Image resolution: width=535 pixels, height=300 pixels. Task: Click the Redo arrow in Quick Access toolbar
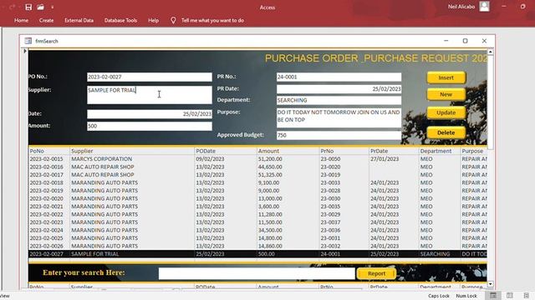[x=13, y=7]
